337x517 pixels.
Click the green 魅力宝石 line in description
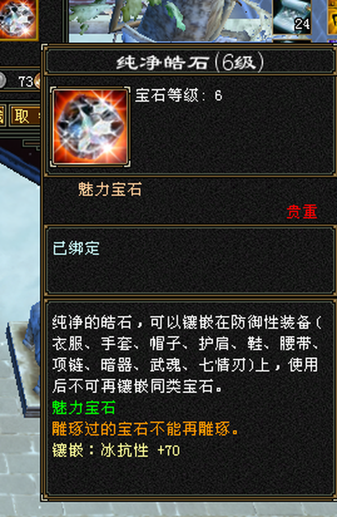pos(84,407)
